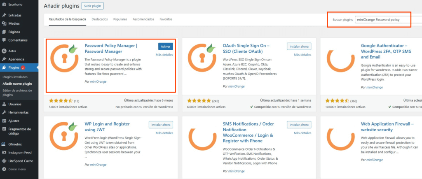Click the Comentarios speech bubble icon
422x179 pixels.
tap(4, 40)
